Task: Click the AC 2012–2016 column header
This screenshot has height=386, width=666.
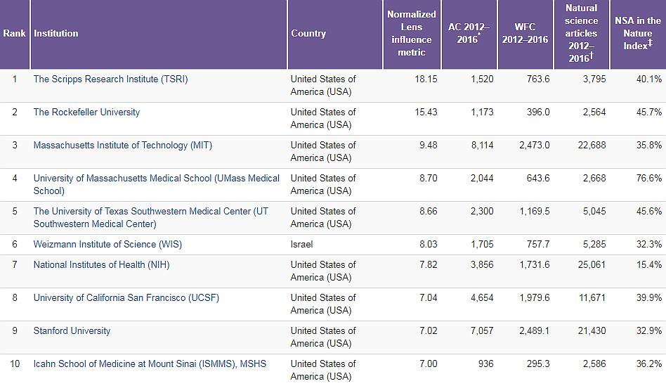Action: pyautogui.click(x=469, y=33)
